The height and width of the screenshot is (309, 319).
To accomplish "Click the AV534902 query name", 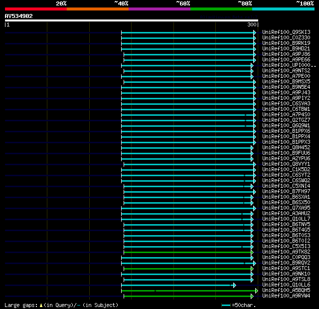I will click(x=19, y=16).
